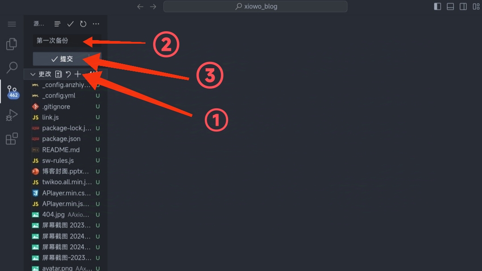Go back with the left arrow

click(x=140, y=6)
